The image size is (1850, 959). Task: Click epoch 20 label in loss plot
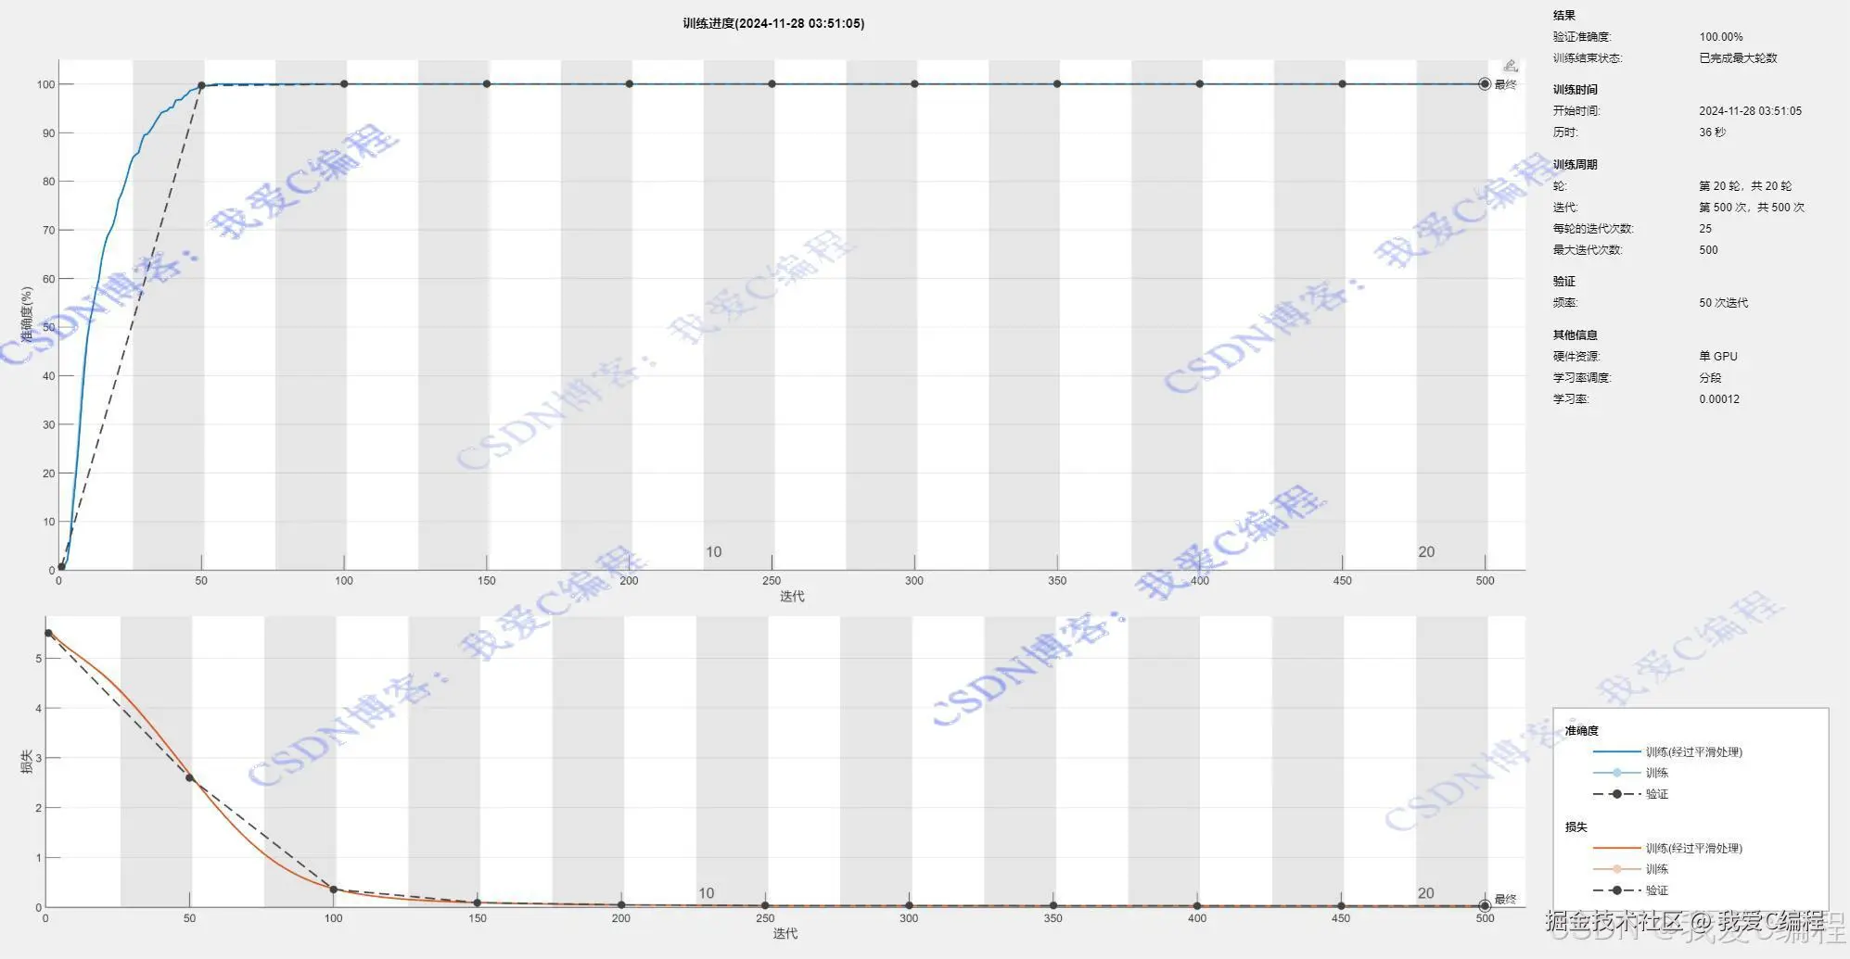(x=1425, y=893)
